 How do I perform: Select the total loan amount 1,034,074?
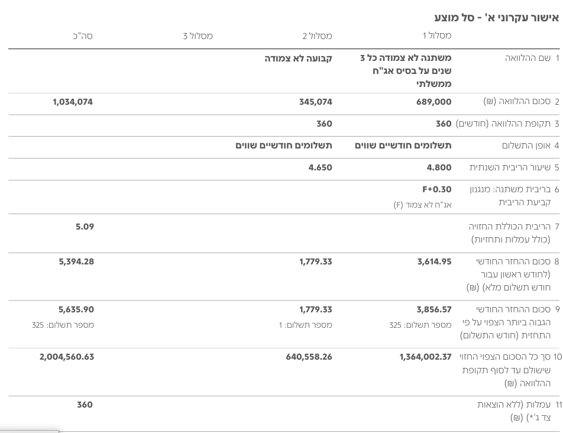click(73, 102)
